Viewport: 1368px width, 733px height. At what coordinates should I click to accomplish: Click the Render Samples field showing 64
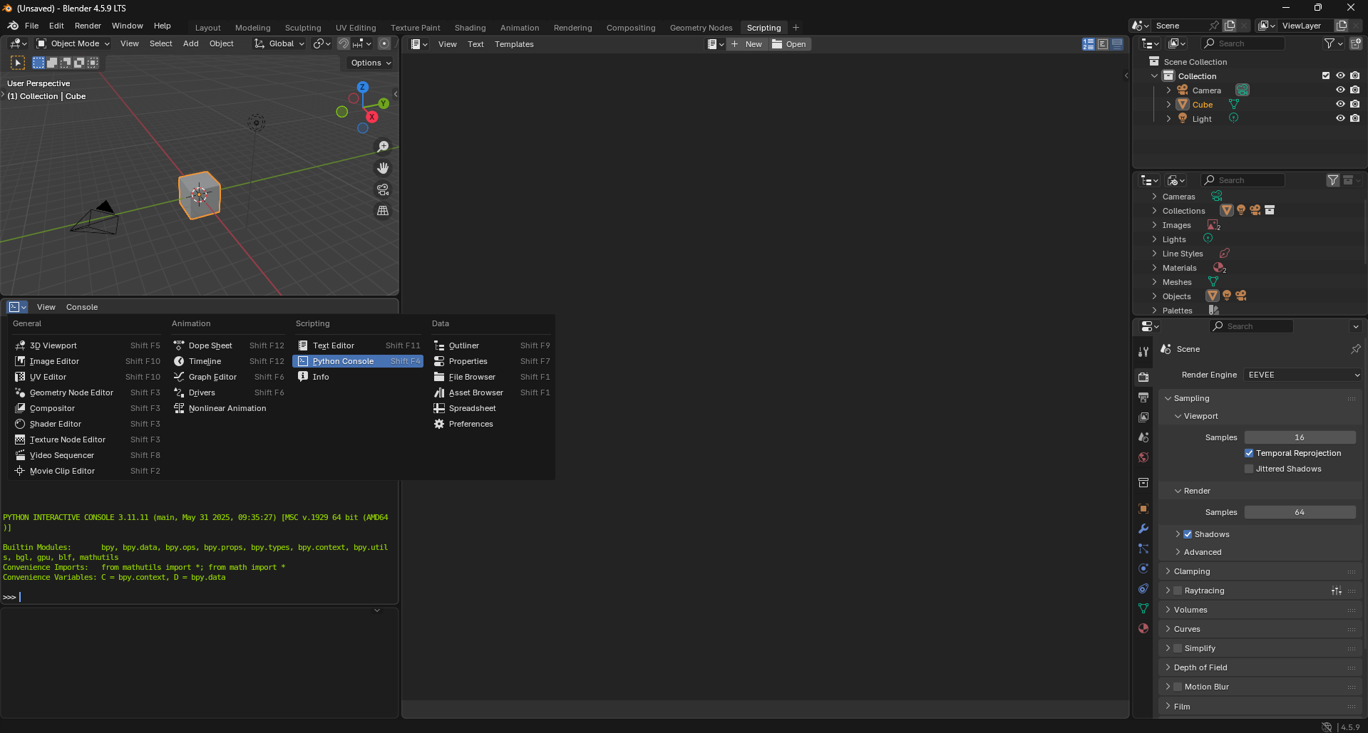[1300, 512]
